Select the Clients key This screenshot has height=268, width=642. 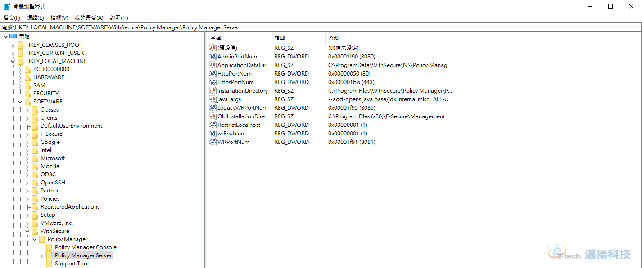pyautogui.click(x=49, y=118)
